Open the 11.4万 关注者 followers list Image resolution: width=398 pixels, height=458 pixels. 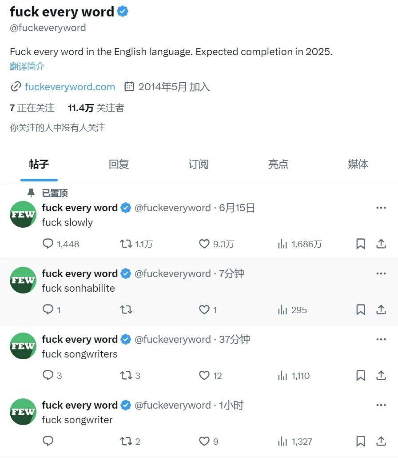[96, 108]
